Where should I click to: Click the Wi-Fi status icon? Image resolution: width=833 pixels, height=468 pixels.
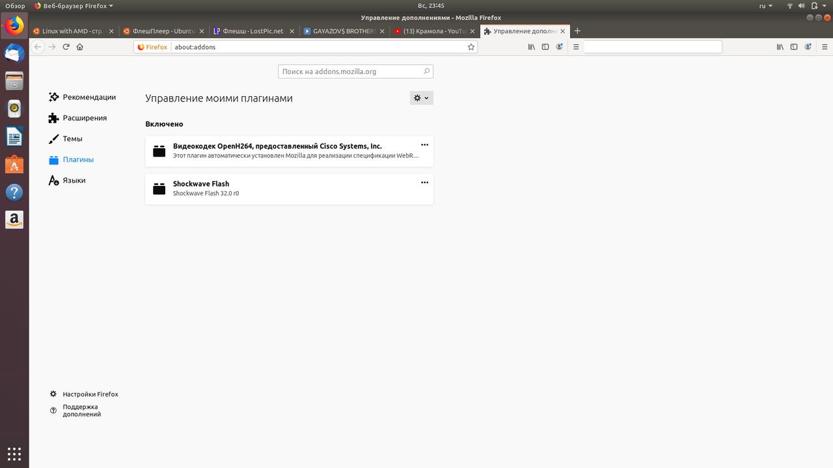(x=790, y=6)
